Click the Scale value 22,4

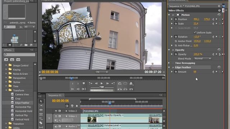point(196,24)
